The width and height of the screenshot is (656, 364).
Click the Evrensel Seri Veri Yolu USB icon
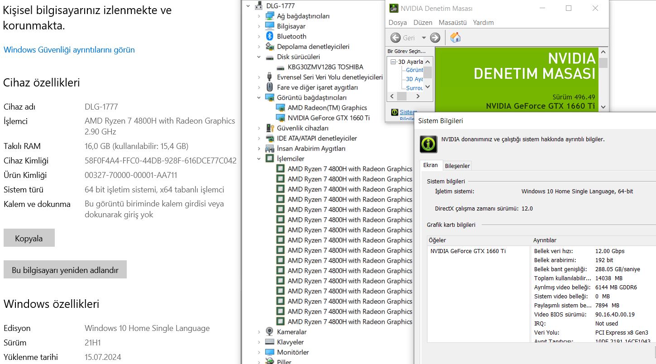tap(270, 77)
